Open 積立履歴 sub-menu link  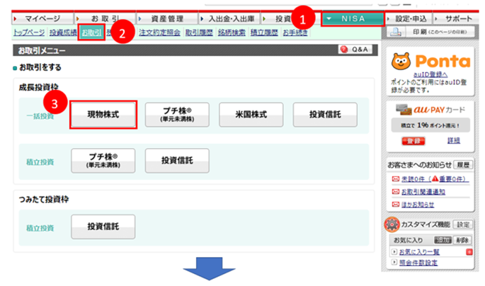[264, 33]
